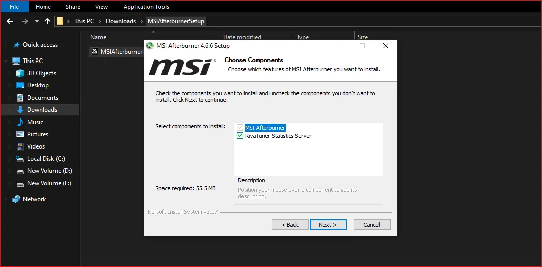Open Network in navigation pane

[34, 199]
